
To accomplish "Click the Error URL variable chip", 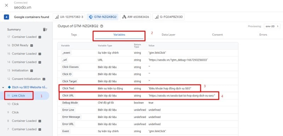I will [x=68, y=124].
